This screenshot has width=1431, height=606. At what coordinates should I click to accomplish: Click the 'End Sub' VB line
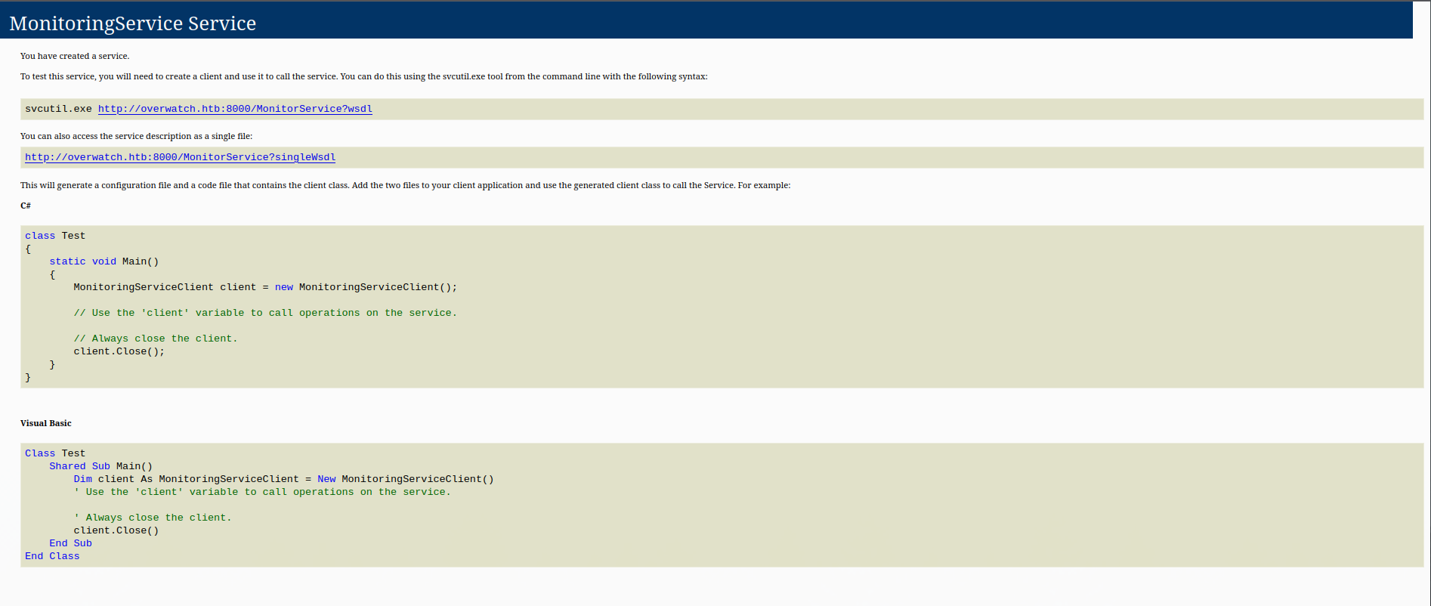pyautogui.click(x=70, y=543)
